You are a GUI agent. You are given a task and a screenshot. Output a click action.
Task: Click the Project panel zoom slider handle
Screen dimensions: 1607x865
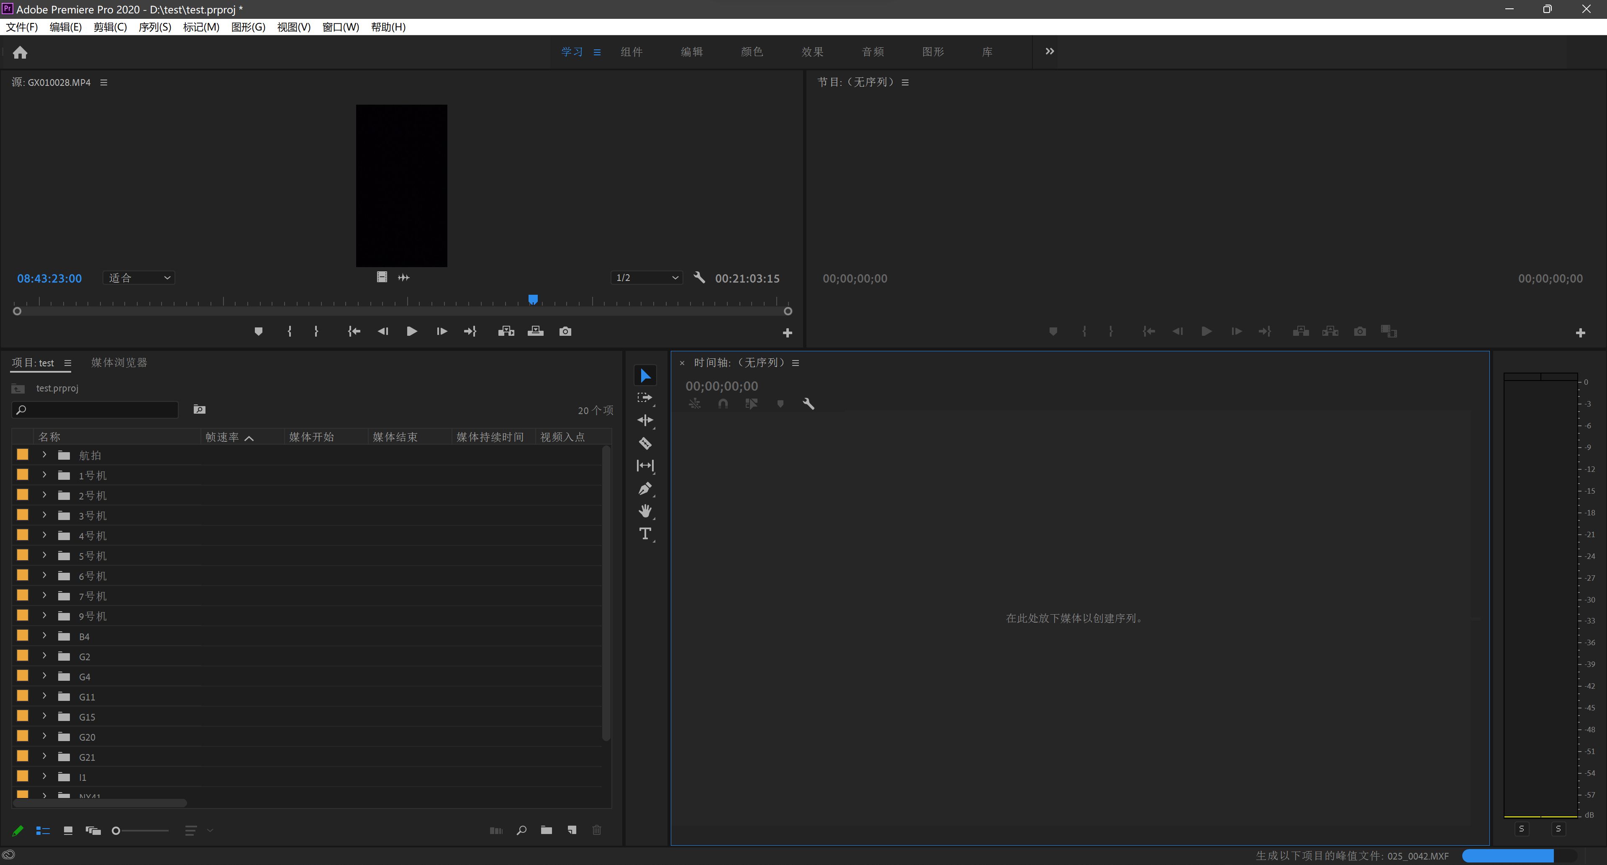coord(116,831)
